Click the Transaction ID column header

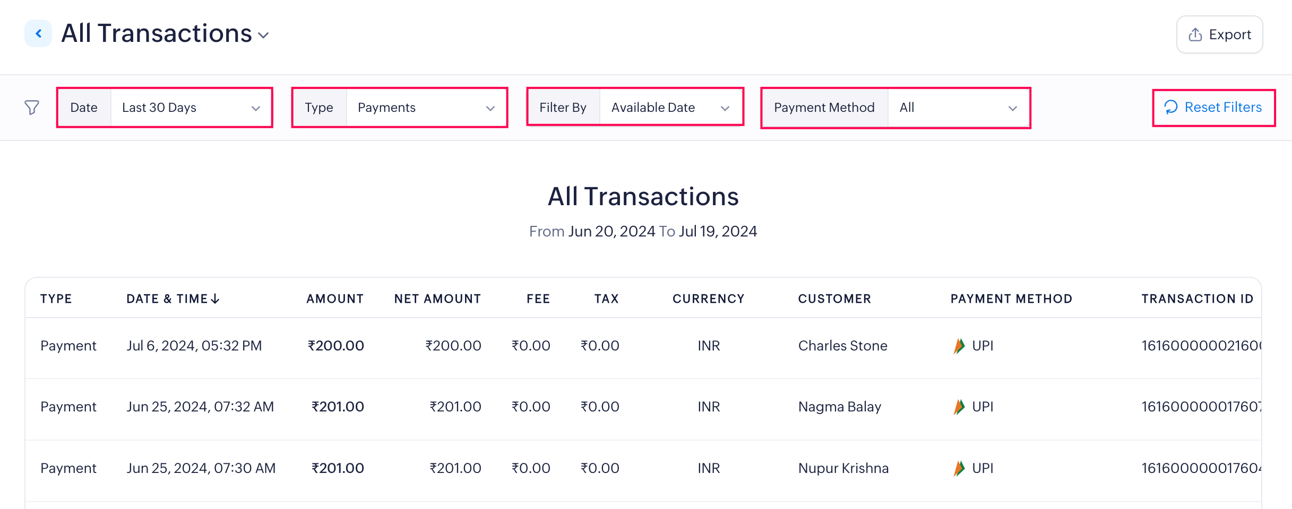pyautogui.click(x=1197, y=299)
